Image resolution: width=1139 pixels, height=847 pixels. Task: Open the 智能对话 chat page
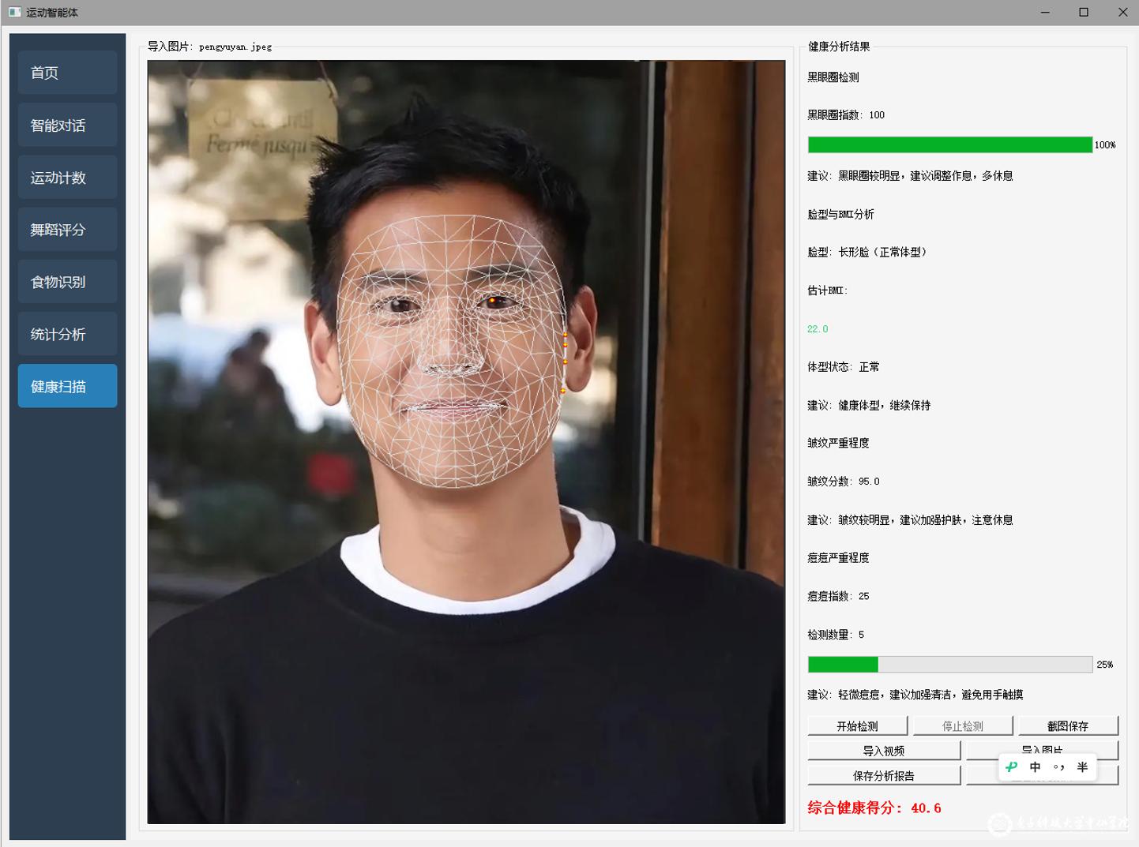(67, 125)
